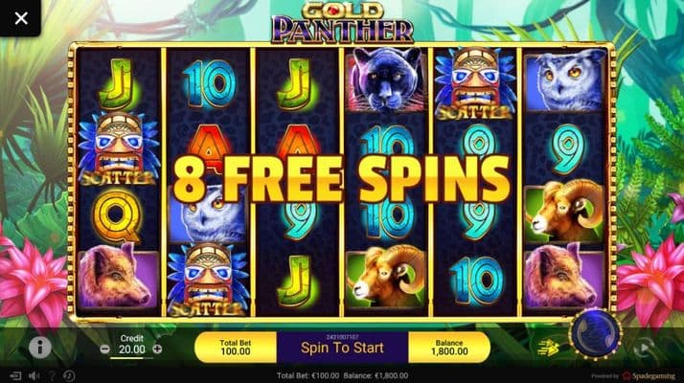Open the Spadegaming logo link
Image resolution: width=684 pixels, height=383 pixels.
click(649, 375)
